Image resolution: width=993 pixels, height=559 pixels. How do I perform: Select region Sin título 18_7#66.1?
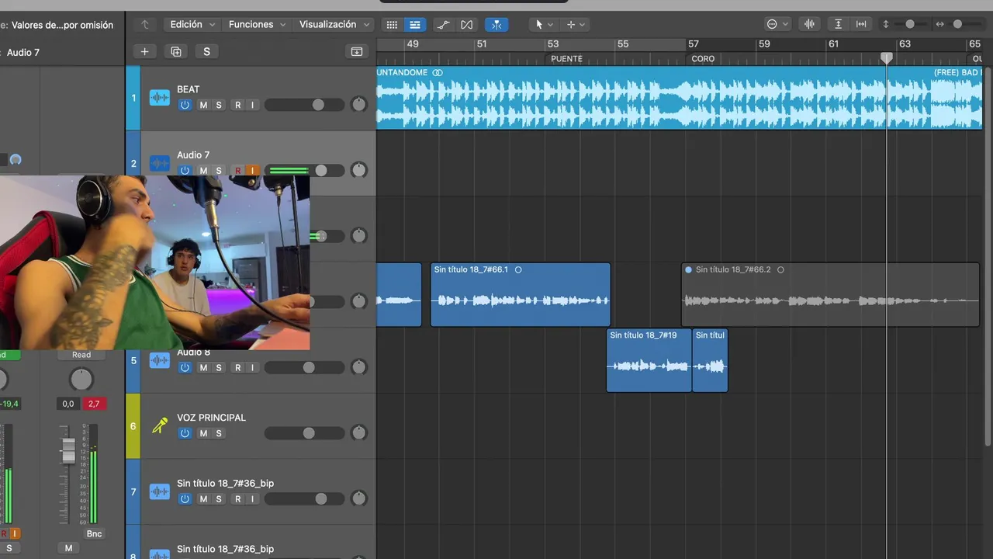coord(521,294)
